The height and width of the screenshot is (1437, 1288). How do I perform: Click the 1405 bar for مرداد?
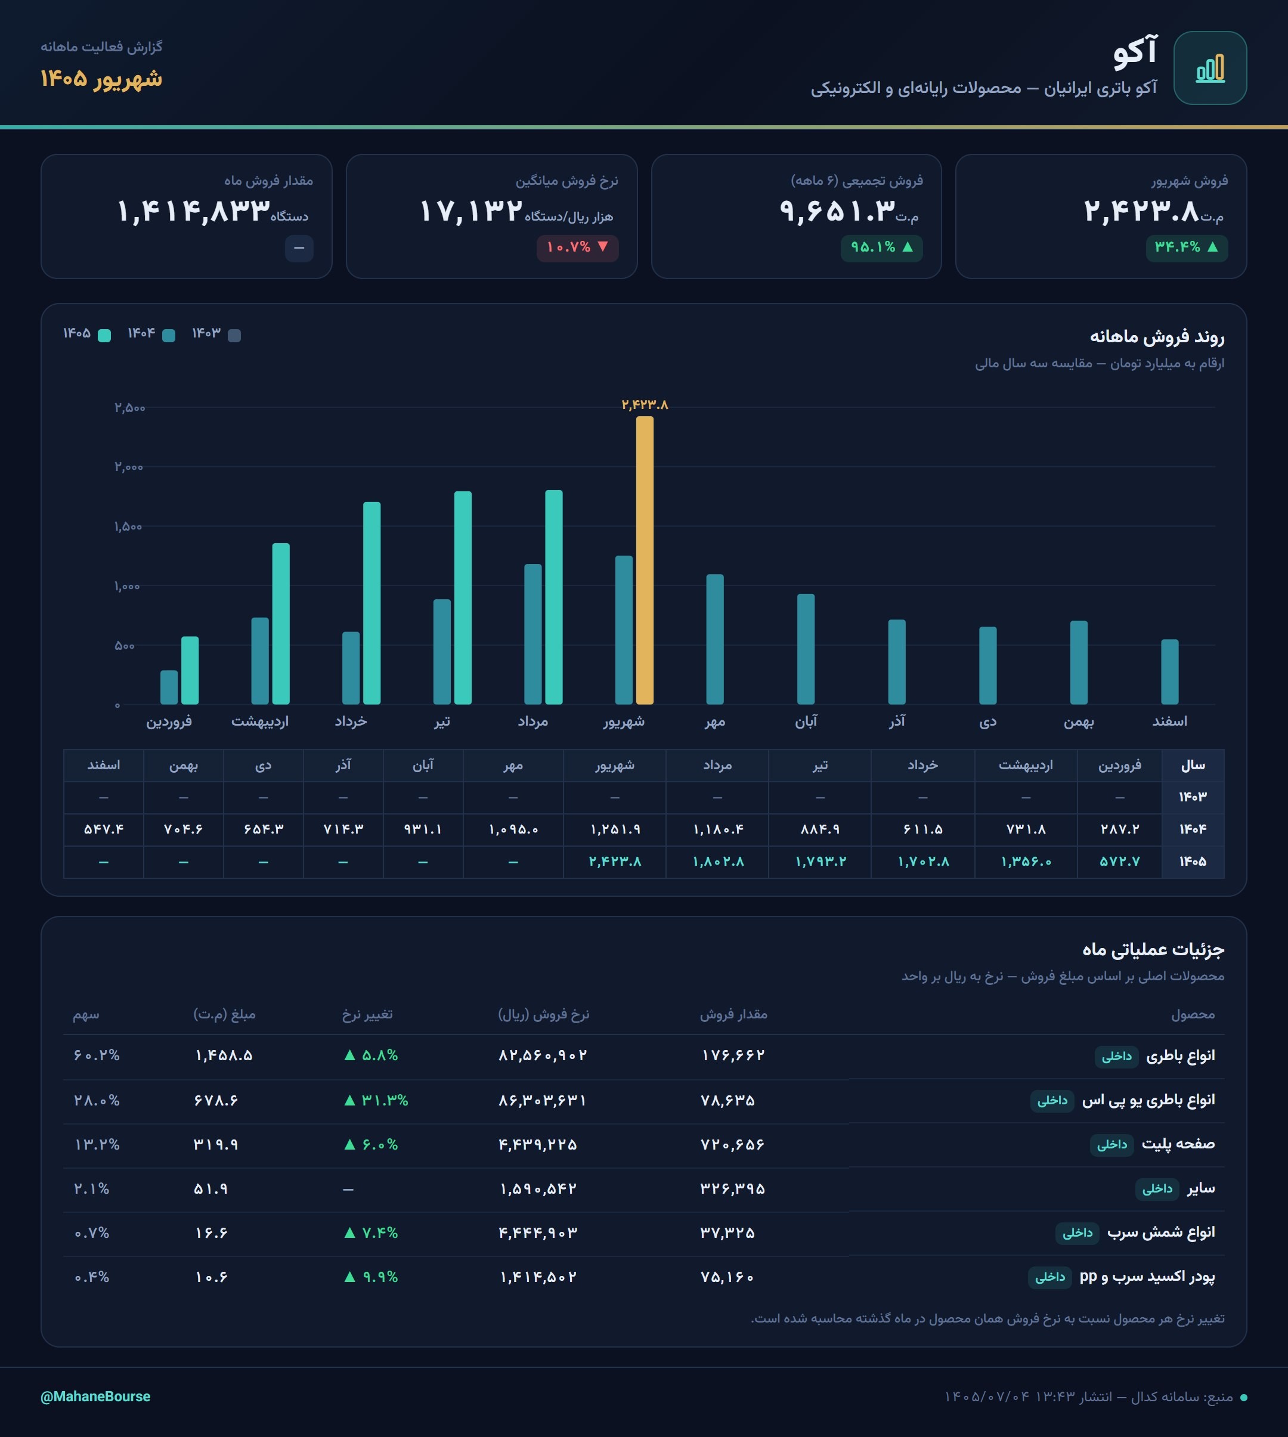pos(553,597)
